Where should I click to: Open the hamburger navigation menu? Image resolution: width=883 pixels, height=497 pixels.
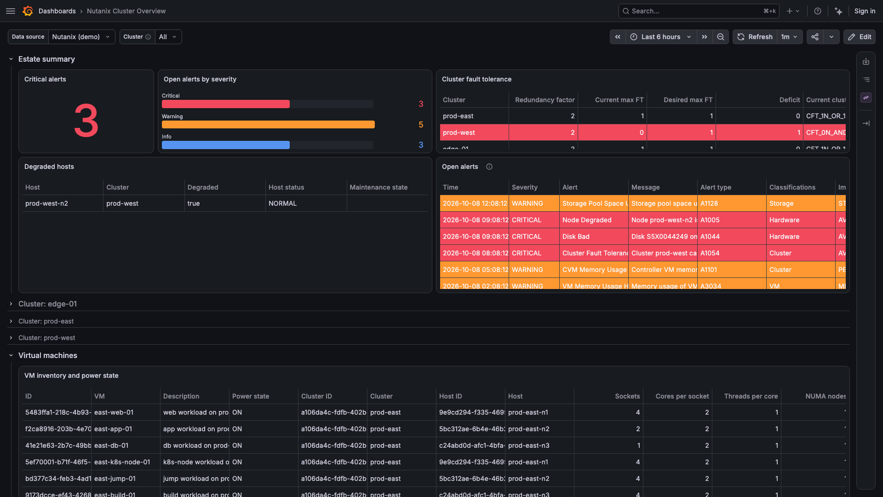pyautogui.click(x=11, y=11)
